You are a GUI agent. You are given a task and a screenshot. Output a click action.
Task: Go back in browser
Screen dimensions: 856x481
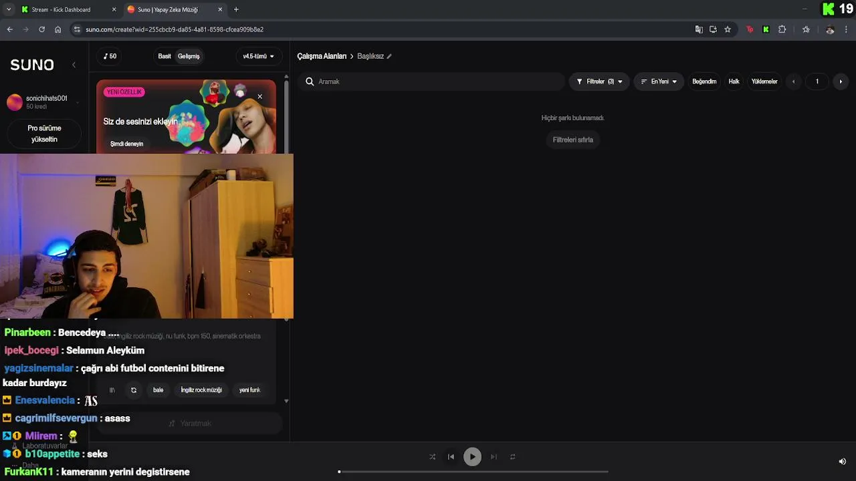(10, 29)
